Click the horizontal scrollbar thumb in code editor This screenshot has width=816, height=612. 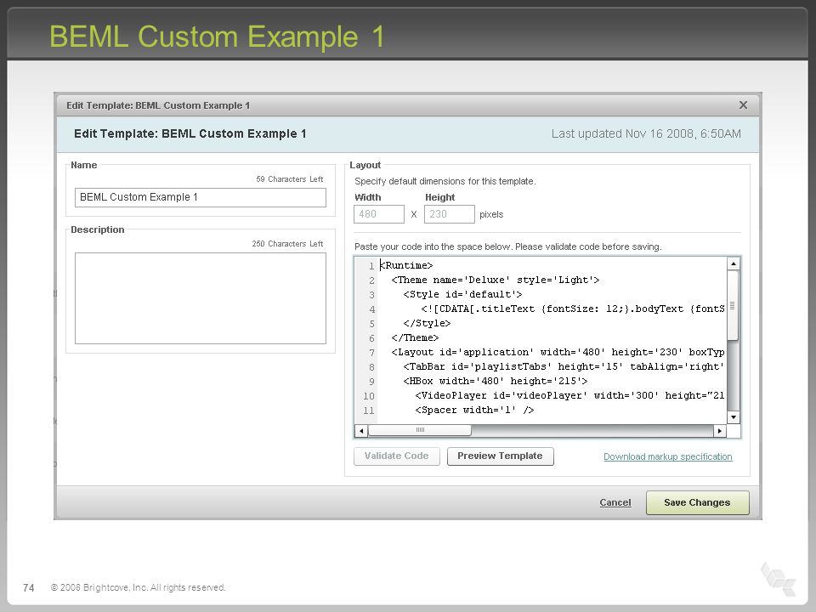tap(420, 430)
